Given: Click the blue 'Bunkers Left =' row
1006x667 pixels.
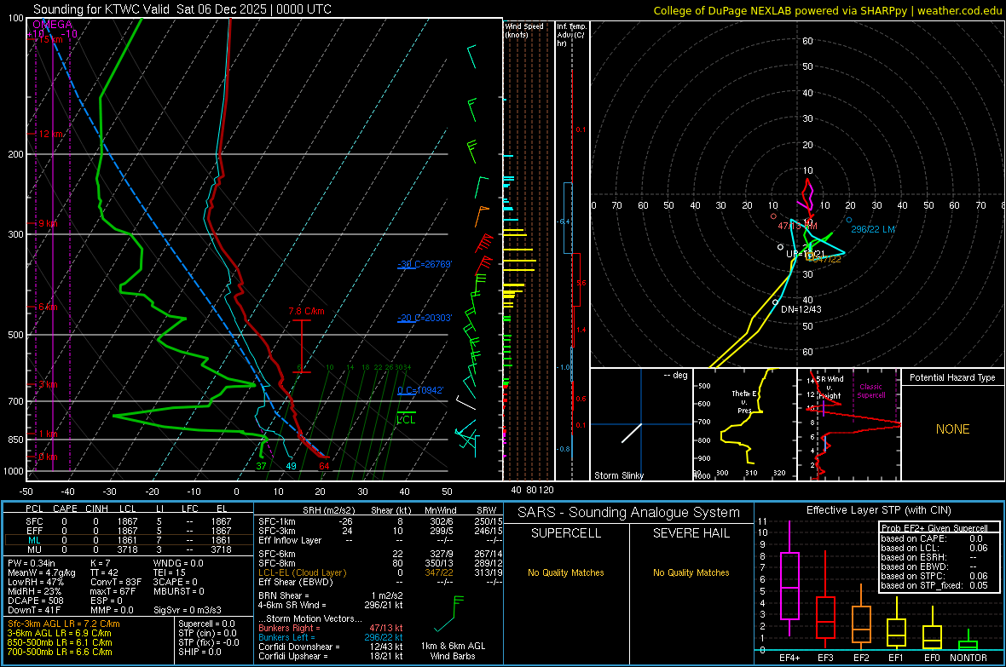Looking at the screenshot, I should (x=331, y=637).
